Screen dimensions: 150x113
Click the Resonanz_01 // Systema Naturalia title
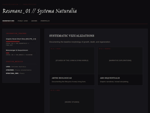(39, 11)
